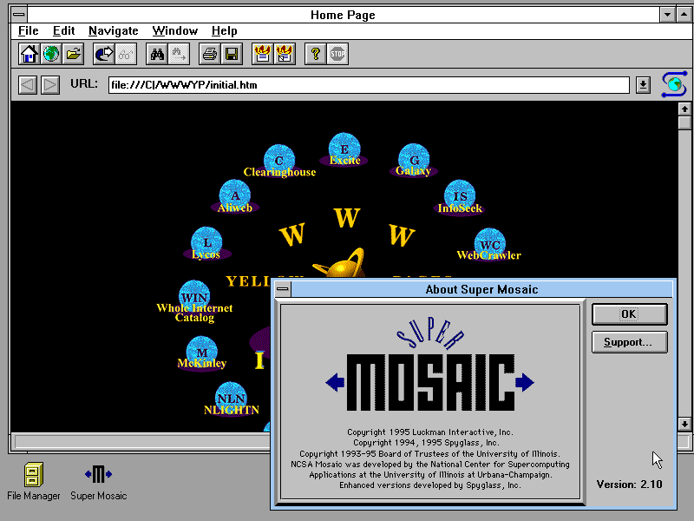The image size is (694, 521).
Task: Click the first flaming hotlist icon
Action: pos(263,54)
